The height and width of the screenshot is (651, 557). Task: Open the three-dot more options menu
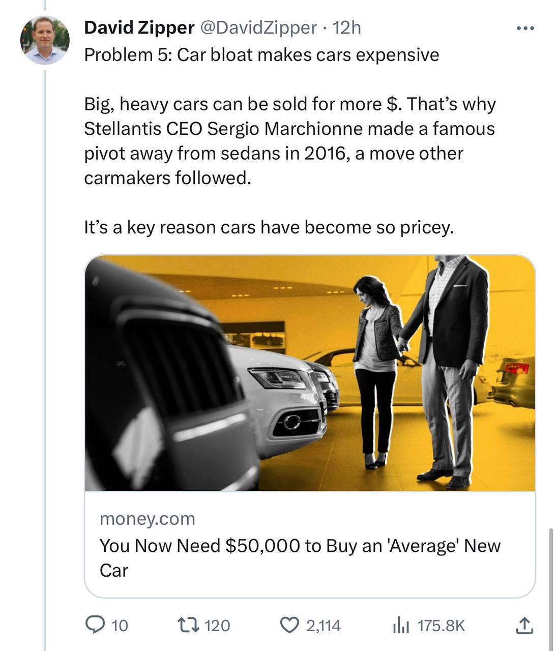[x=525, y=28]
